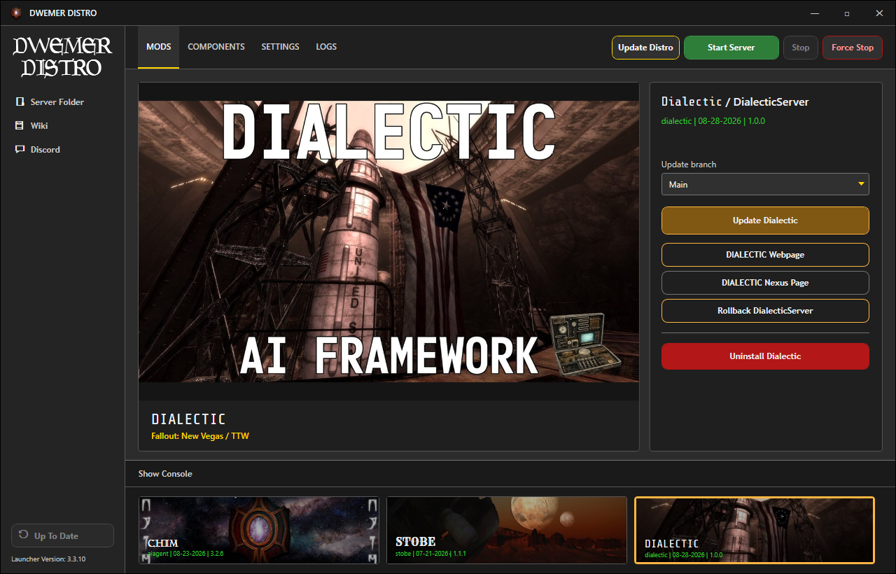Screen dimensions: 896x574
Task: Click the DWEMER DISTRO sidebar logo
Action: [x=62, y=57]
